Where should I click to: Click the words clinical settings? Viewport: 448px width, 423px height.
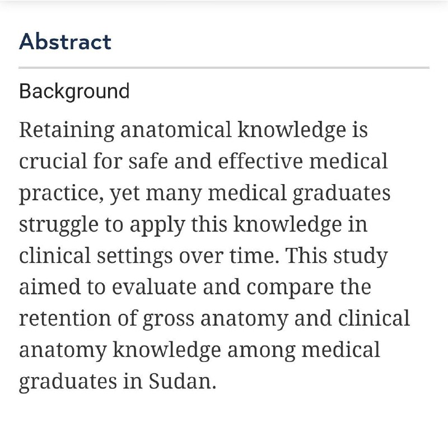click(96, 256)
